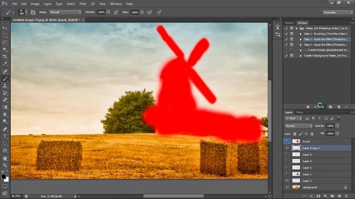Select the History Brush tool

coord(5,93)
